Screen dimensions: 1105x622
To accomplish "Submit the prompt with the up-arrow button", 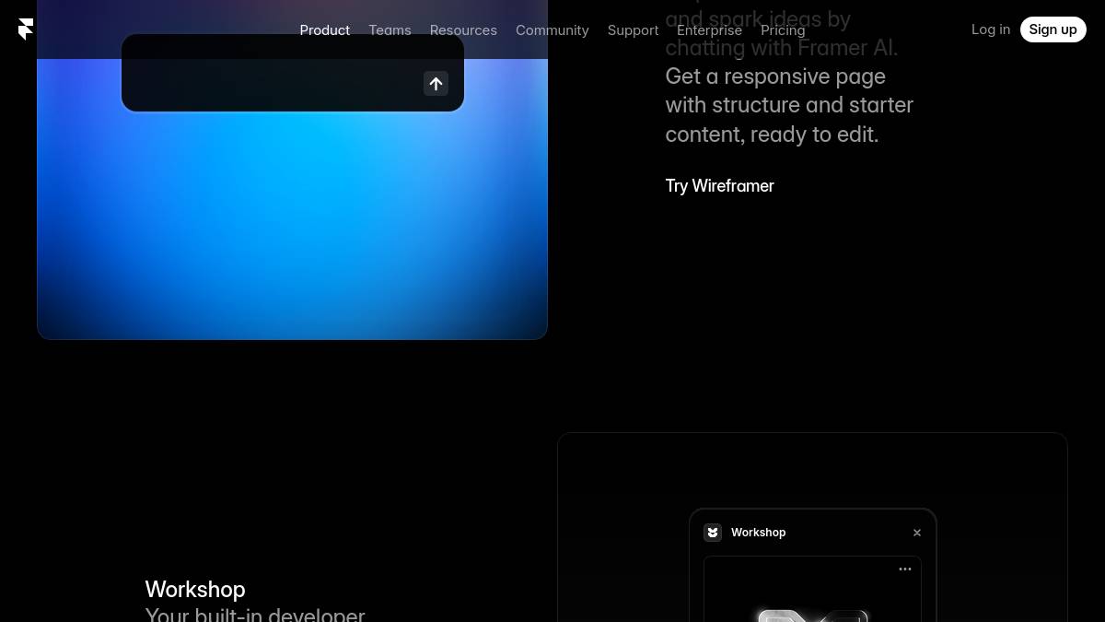I will [x=436, y=84].
